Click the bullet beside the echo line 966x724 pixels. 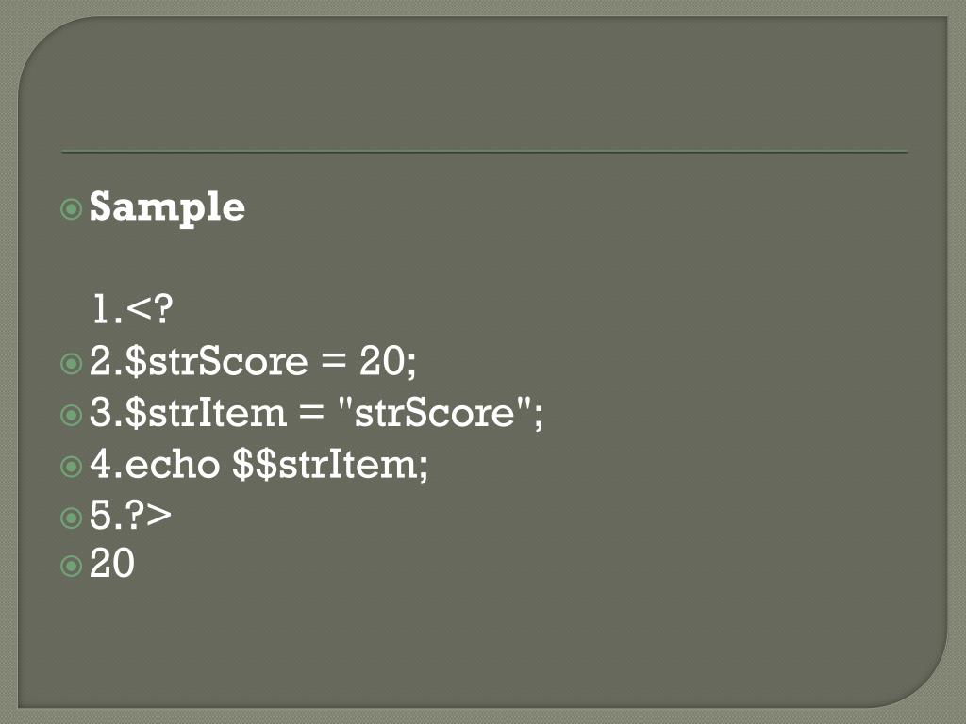point(72,466)
